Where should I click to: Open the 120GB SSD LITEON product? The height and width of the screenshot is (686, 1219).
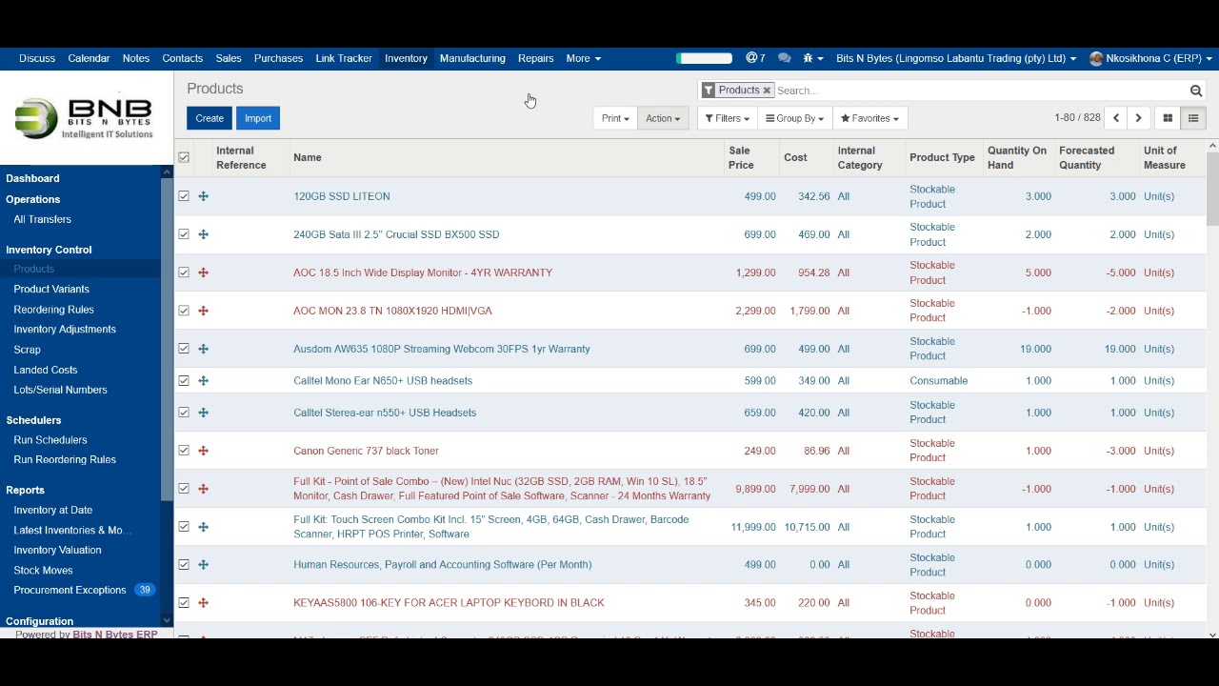pos(342,196)
